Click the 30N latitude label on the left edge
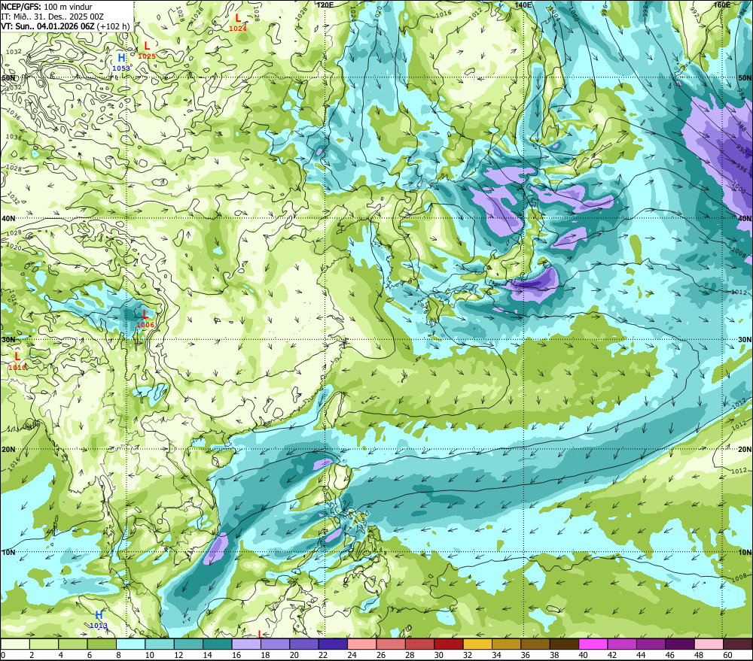The image size is (753, 661). pyautogui.click(x=8, y=340)
